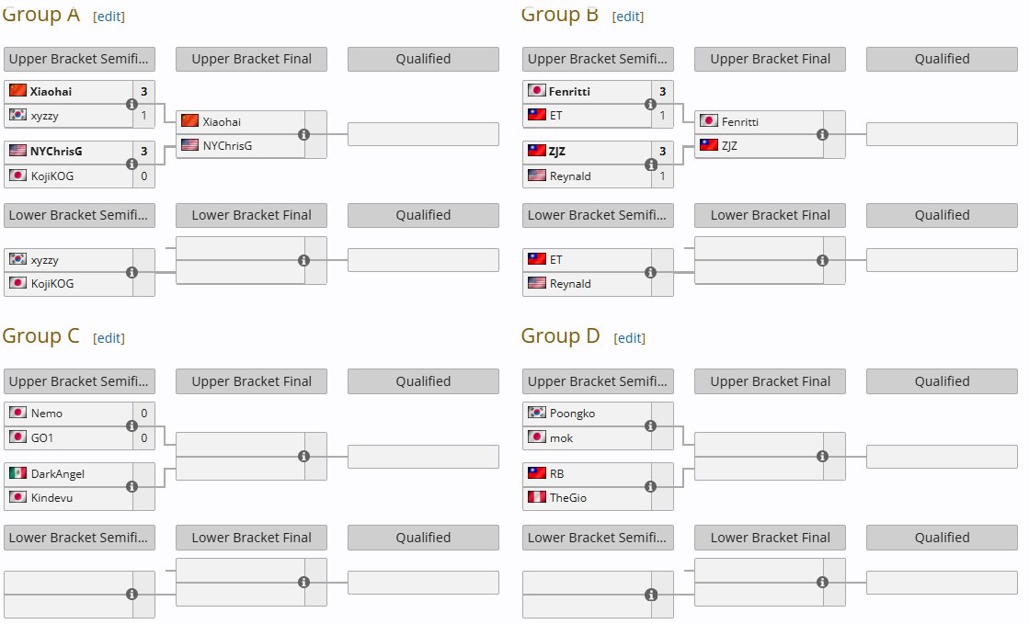The height and width of the screenshot is (624, 1029).
Task: Show info for ET vs Reynald lower match
Action: pyautogui.click(x=650, y=272)
